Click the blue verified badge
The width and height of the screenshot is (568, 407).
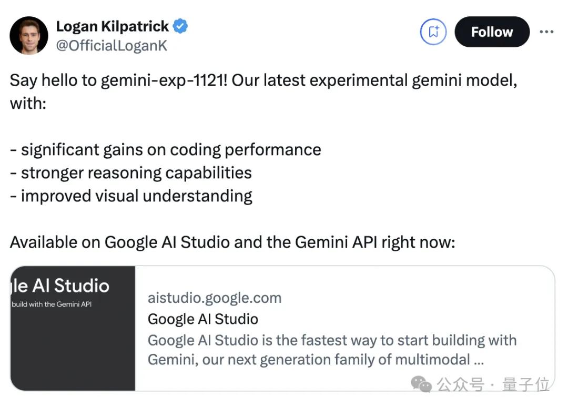pyautogui.click(x=180, y=26)
